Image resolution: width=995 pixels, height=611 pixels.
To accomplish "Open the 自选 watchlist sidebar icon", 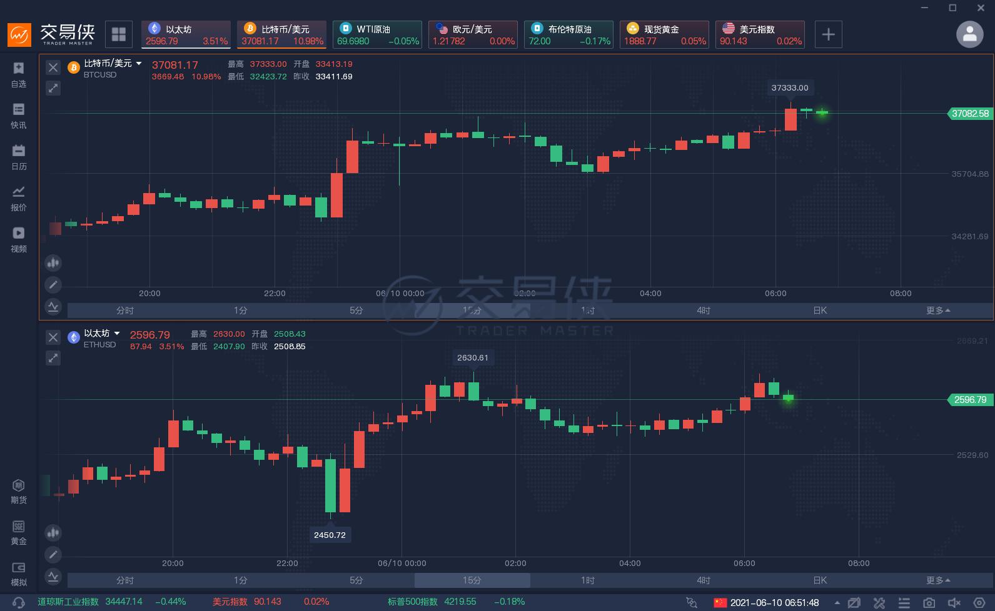I will pyautogui.click(x=19, y=74).
